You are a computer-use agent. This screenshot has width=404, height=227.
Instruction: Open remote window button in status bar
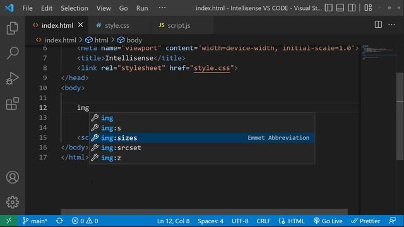[9, 221]
